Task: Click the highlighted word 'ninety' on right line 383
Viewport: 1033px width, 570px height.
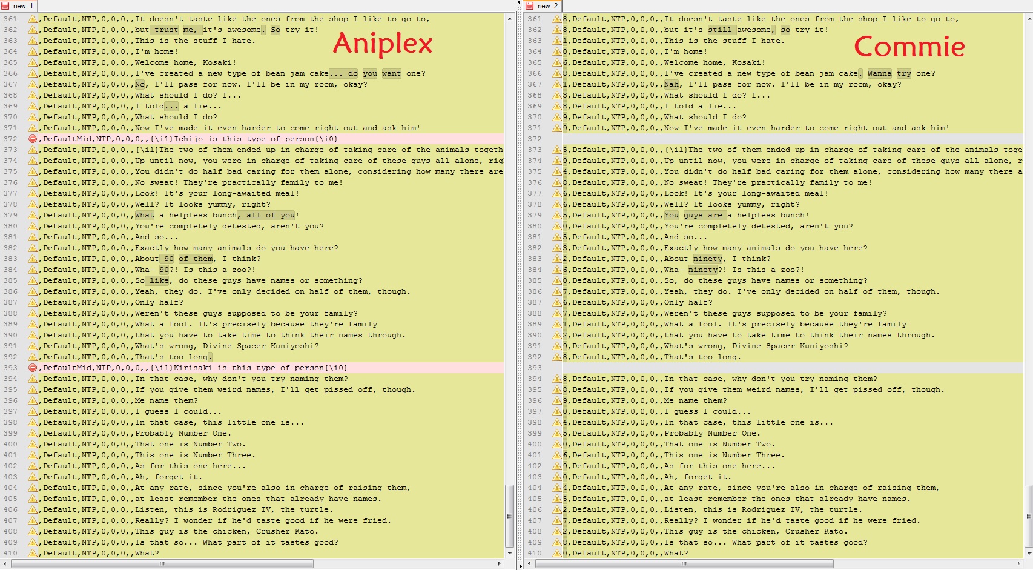Action: coord(708,259)
